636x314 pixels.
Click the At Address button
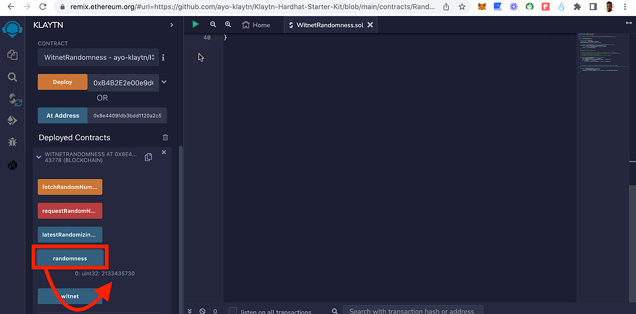pos(63,115)
